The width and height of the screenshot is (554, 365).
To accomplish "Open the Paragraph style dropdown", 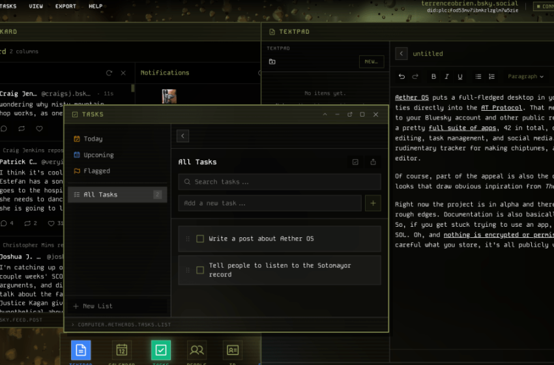I will point(525,77).
